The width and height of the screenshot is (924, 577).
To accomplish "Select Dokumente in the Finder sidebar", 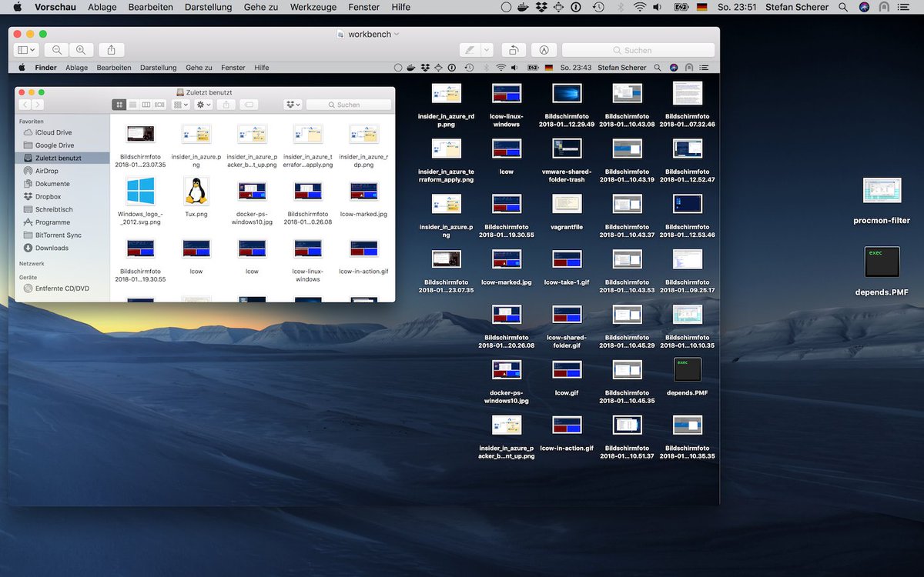I will coord(52,184).
